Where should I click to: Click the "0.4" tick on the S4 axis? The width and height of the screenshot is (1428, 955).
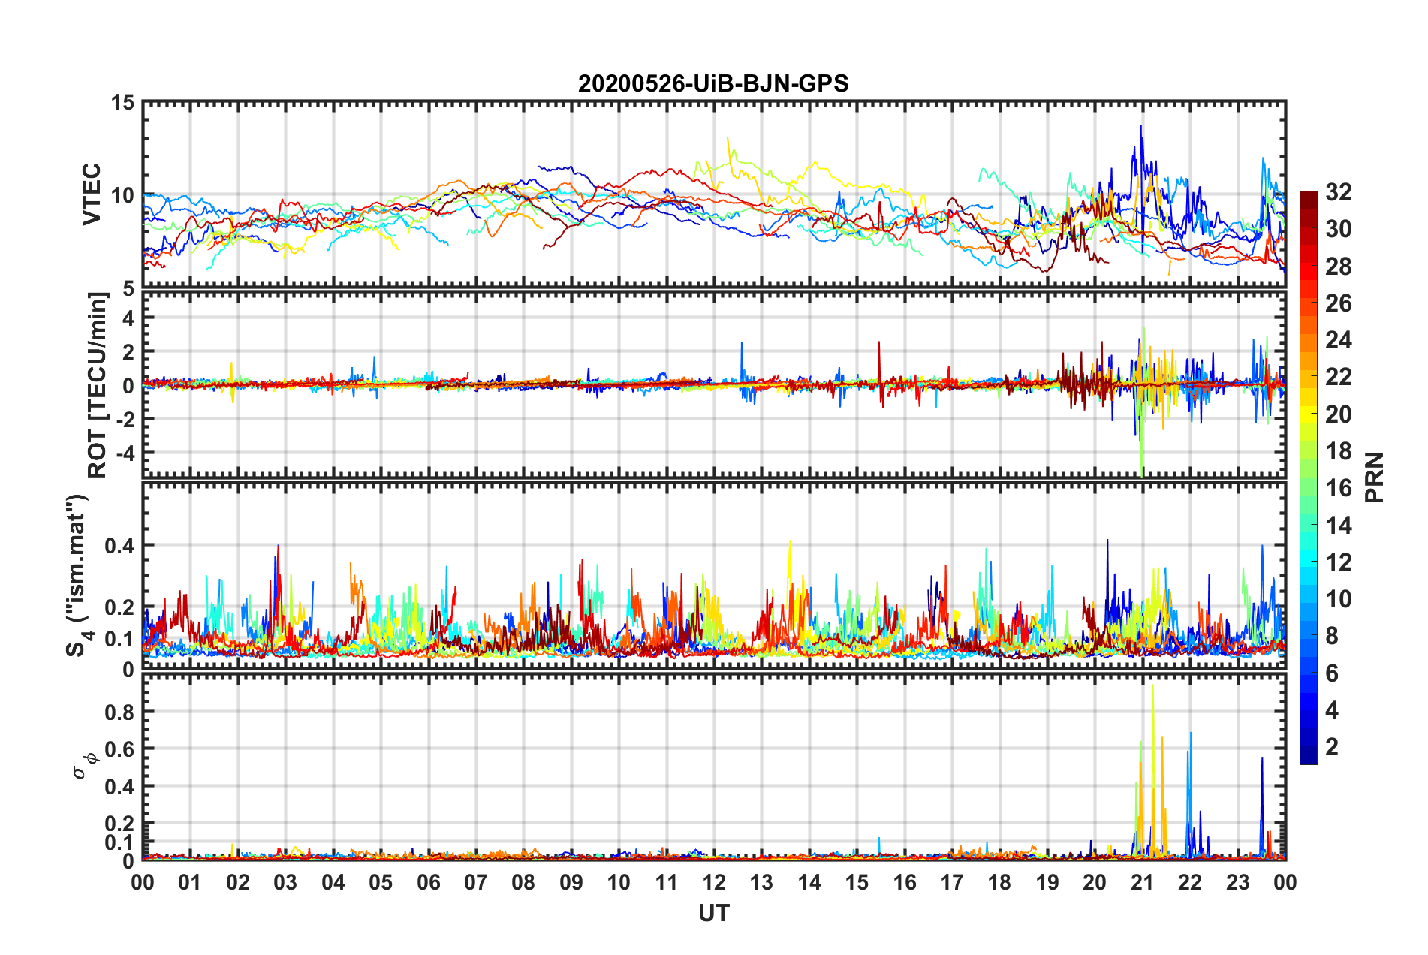point(119,546)
